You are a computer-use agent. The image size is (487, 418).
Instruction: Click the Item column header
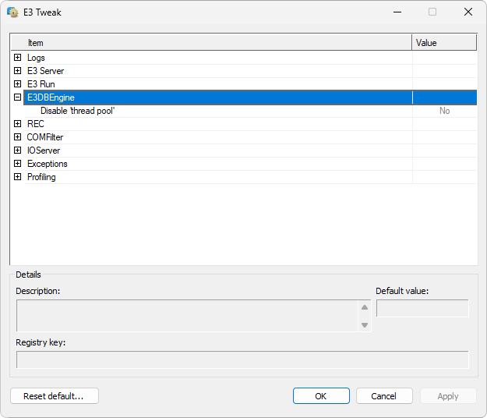[x=210, y=43]
